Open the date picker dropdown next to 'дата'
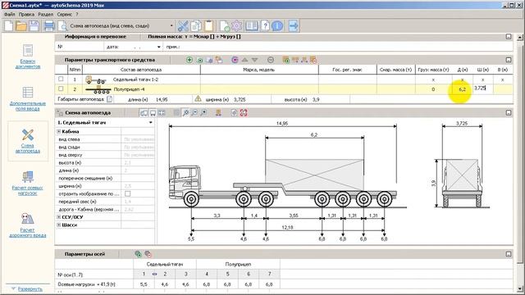This screenshot has height=295, width=525. point(158,47)
